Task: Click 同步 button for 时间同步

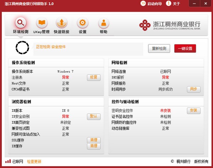Action: pos(193,89)
